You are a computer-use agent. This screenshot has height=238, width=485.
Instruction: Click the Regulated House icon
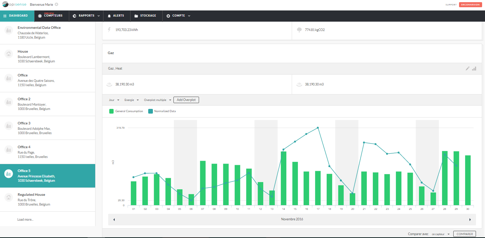(x=8, y=198)
